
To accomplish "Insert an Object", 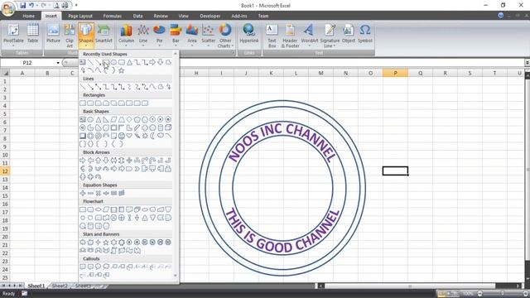I will point(348,34).
